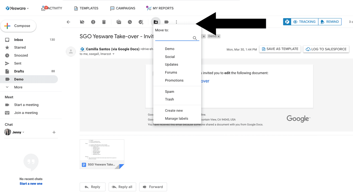Click the Yesware tracking toggle icon
The height and width of the screenshot is (196, 353).
pos(287,21)
